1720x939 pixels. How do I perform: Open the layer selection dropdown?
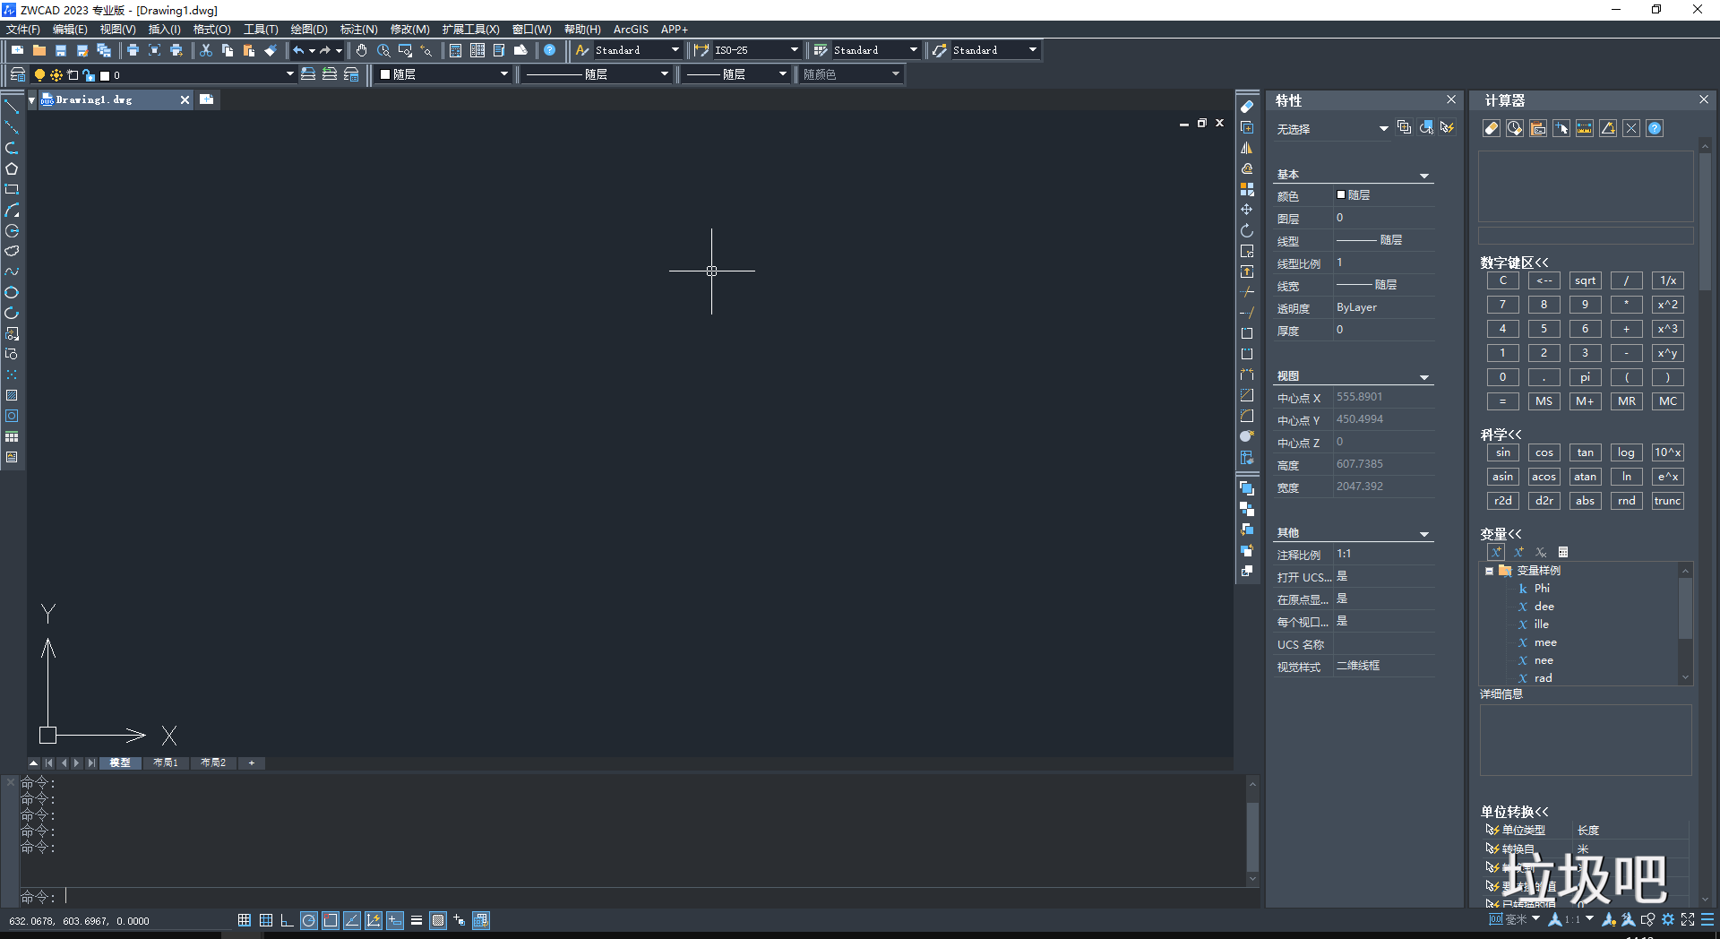(x=288, y=74)
